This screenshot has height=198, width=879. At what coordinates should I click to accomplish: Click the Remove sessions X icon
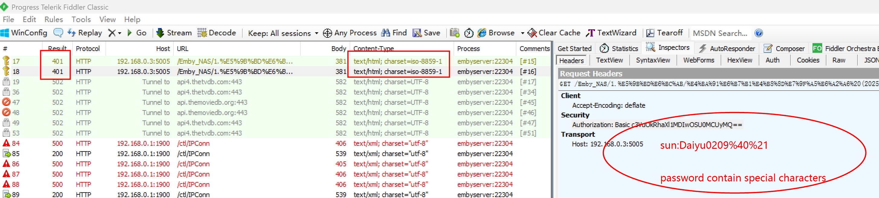point(111,33)
